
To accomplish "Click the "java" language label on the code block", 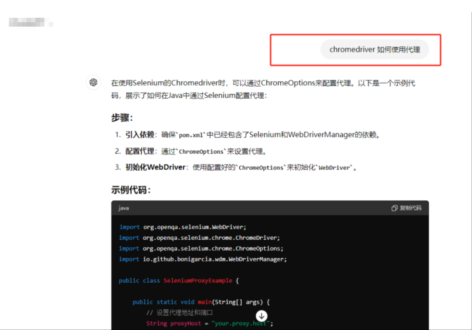I will (124, 208).
